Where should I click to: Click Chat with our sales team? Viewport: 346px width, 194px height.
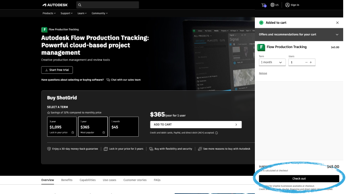126,80
